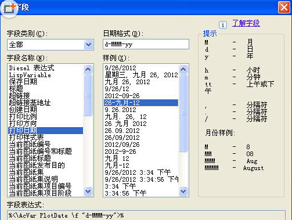This screenshot has height=220, width=292.
Task: Click the scrollbar thumb of the 字段名称 list
Action: [x=88, y=95]
